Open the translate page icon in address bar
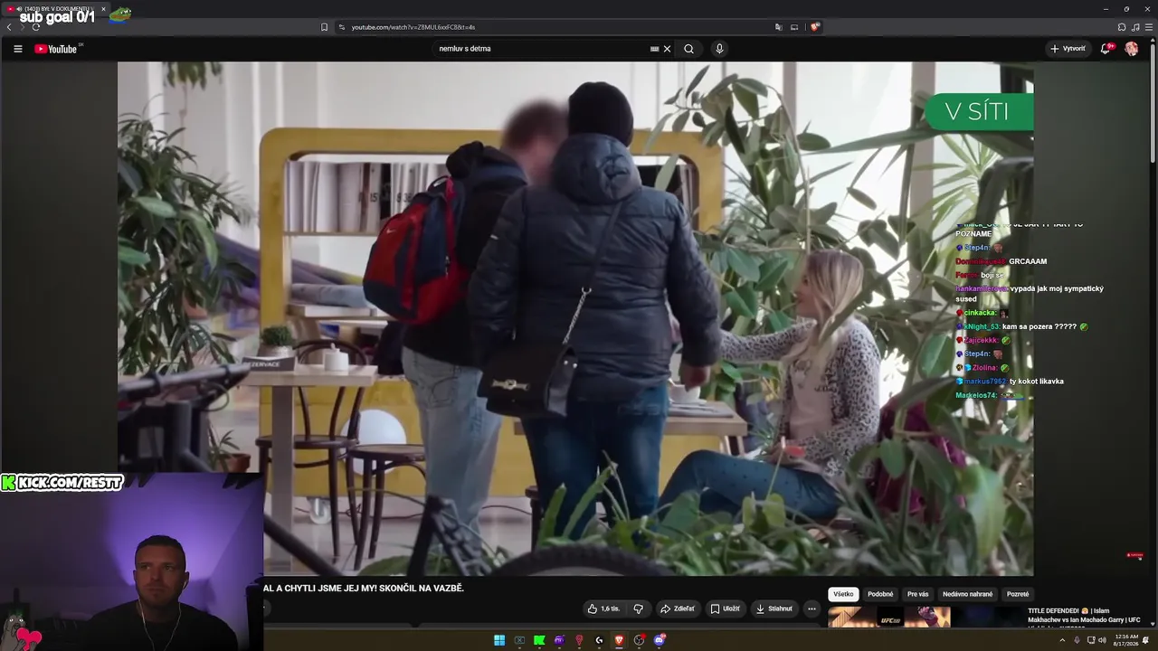The width and height of the screenshot is (1158, 651). [778, 27]
